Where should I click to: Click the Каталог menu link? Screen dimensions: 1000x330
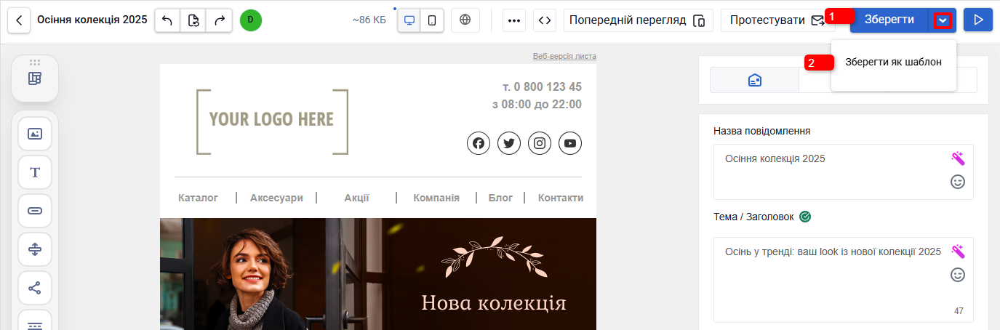199,198
